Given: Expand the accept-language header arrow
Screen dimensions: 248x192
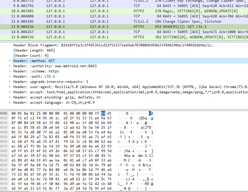Looking at the screenshot, I should (x=10, y=102).
